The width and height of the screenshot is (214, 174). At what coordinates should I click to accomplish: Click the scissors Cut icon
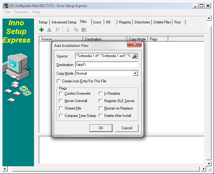(x=68, y=30)
